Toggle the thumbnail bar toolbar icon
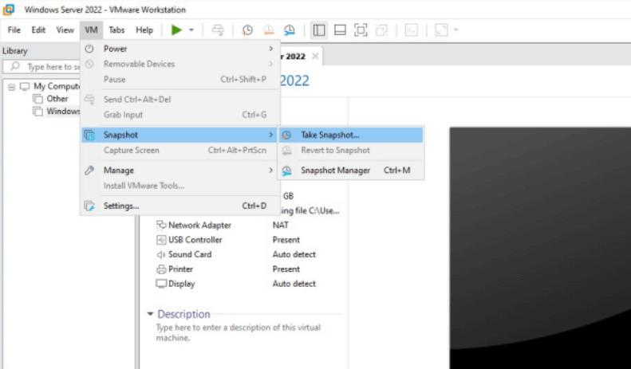The width and height of the screenshot is (631, 369). [x=340, y=29]
